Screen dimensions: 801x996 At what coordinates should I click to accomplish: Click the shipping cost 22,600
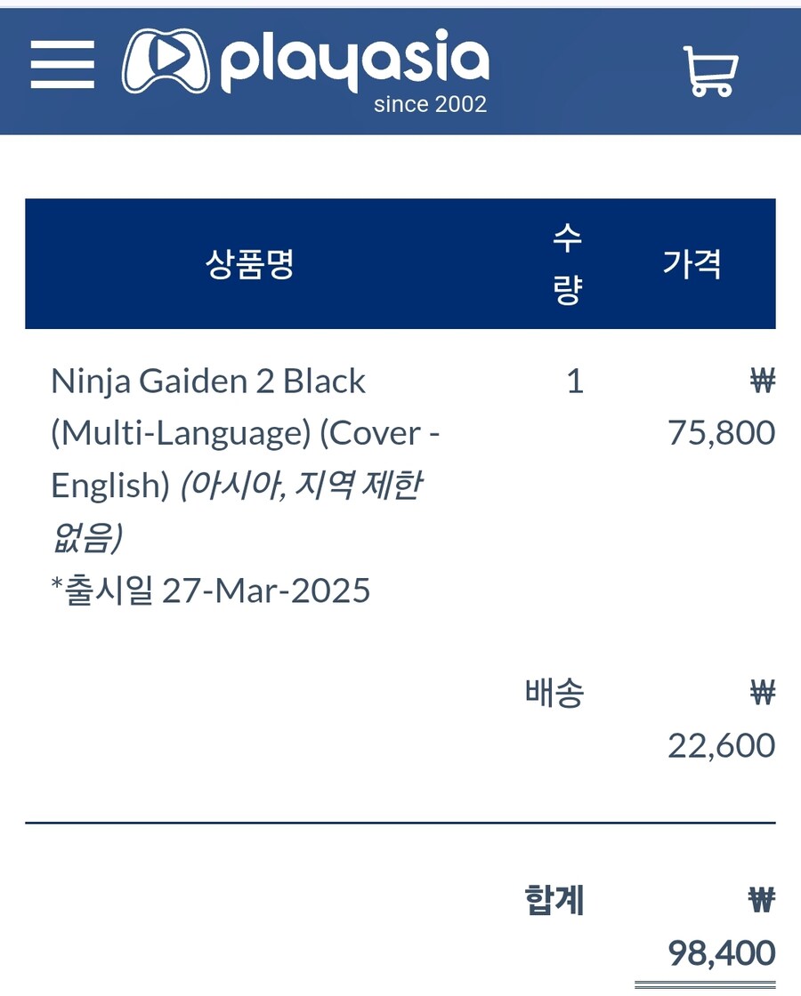point(721,745)
